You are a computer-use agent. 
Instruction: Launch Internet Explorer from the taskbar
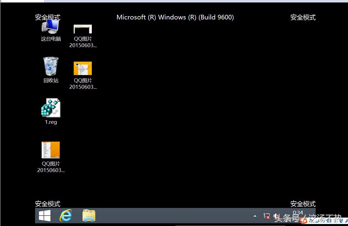tap(66, 216)
